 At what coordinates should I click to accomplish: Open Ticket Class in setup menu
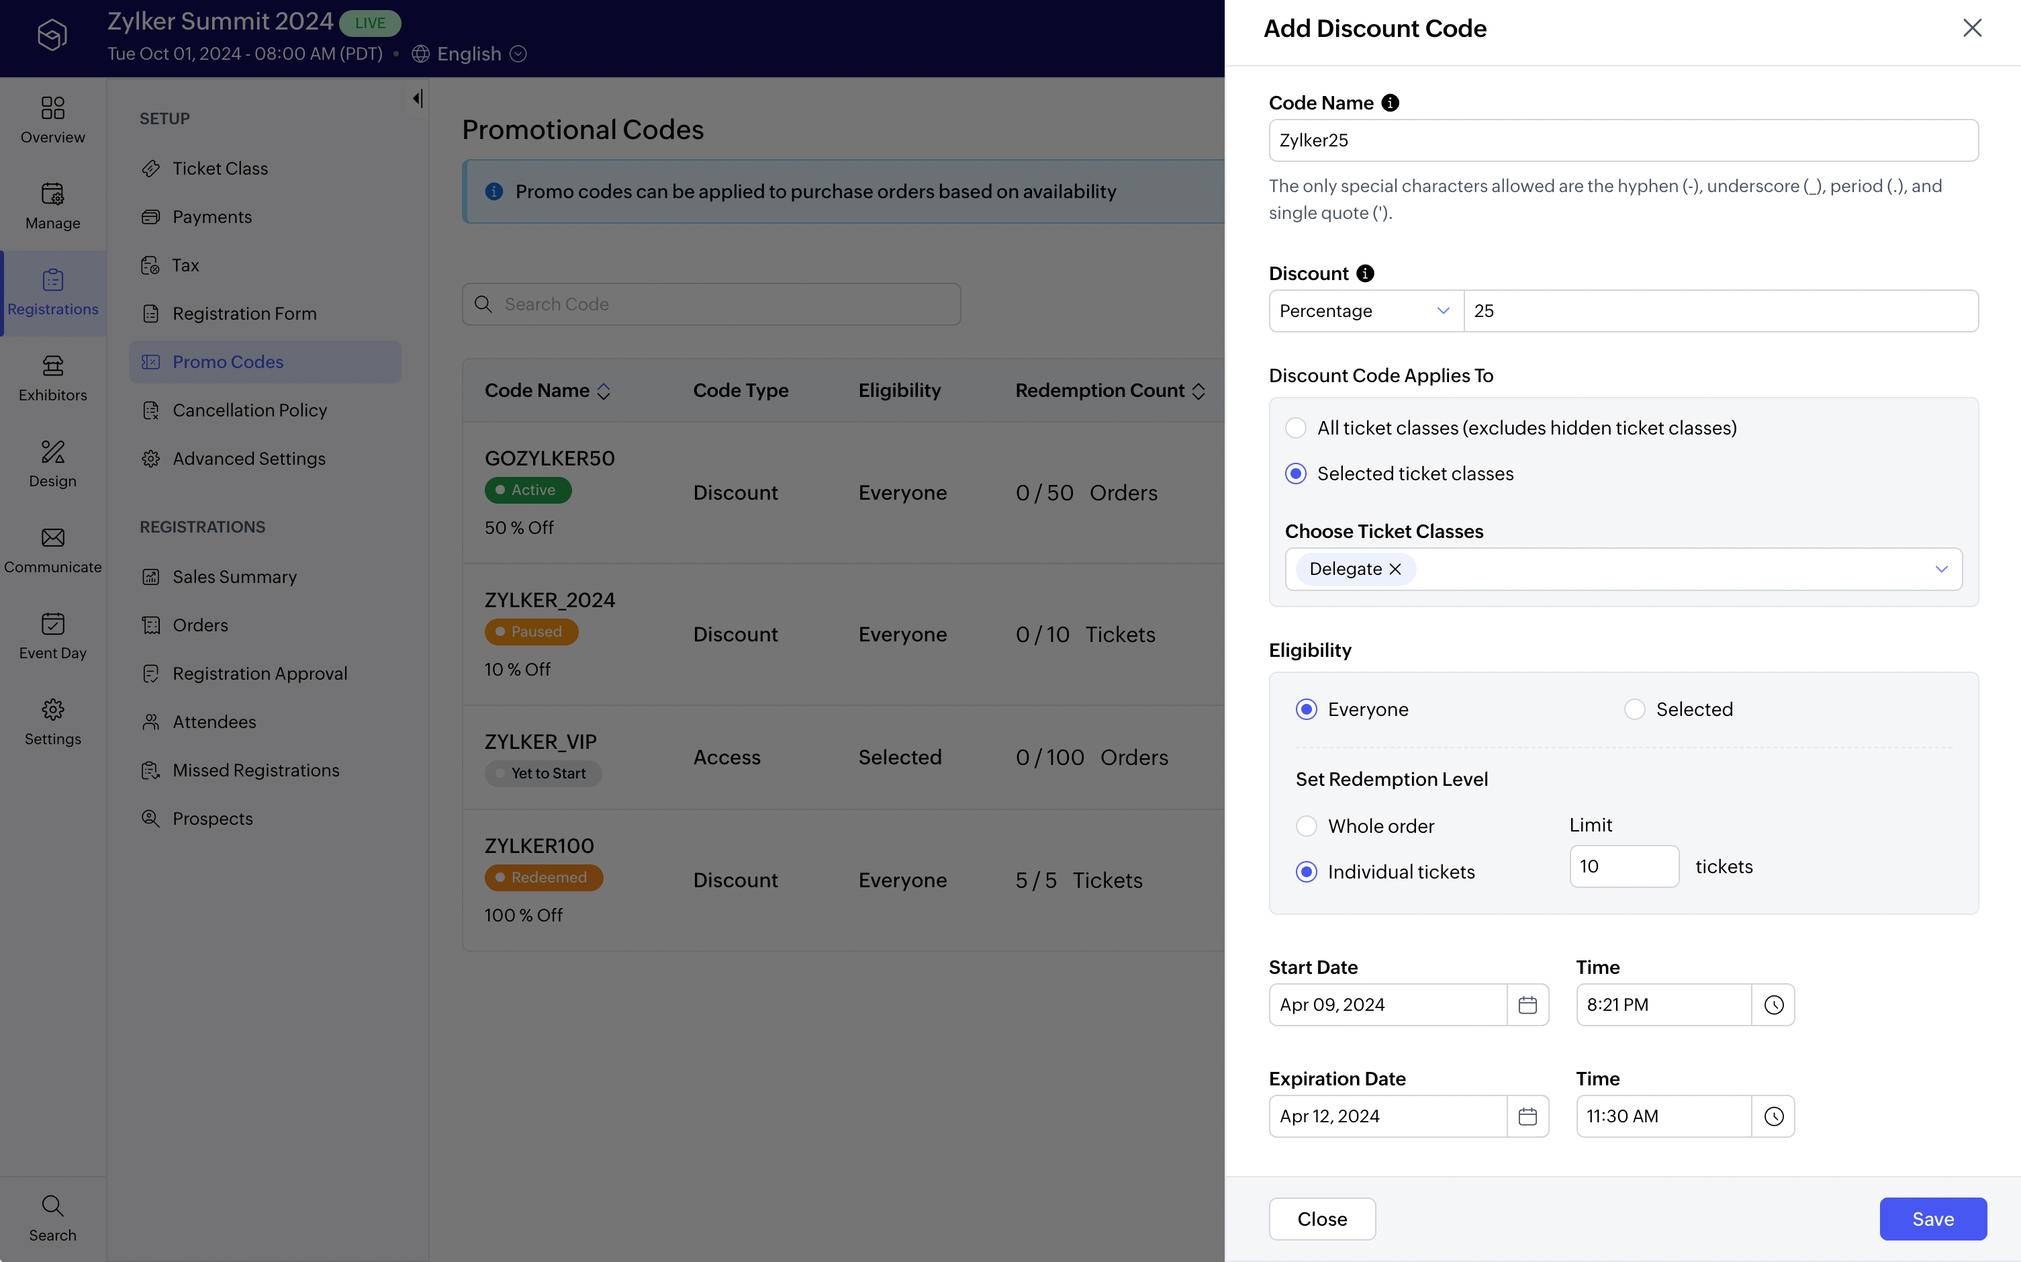point(220,169)
